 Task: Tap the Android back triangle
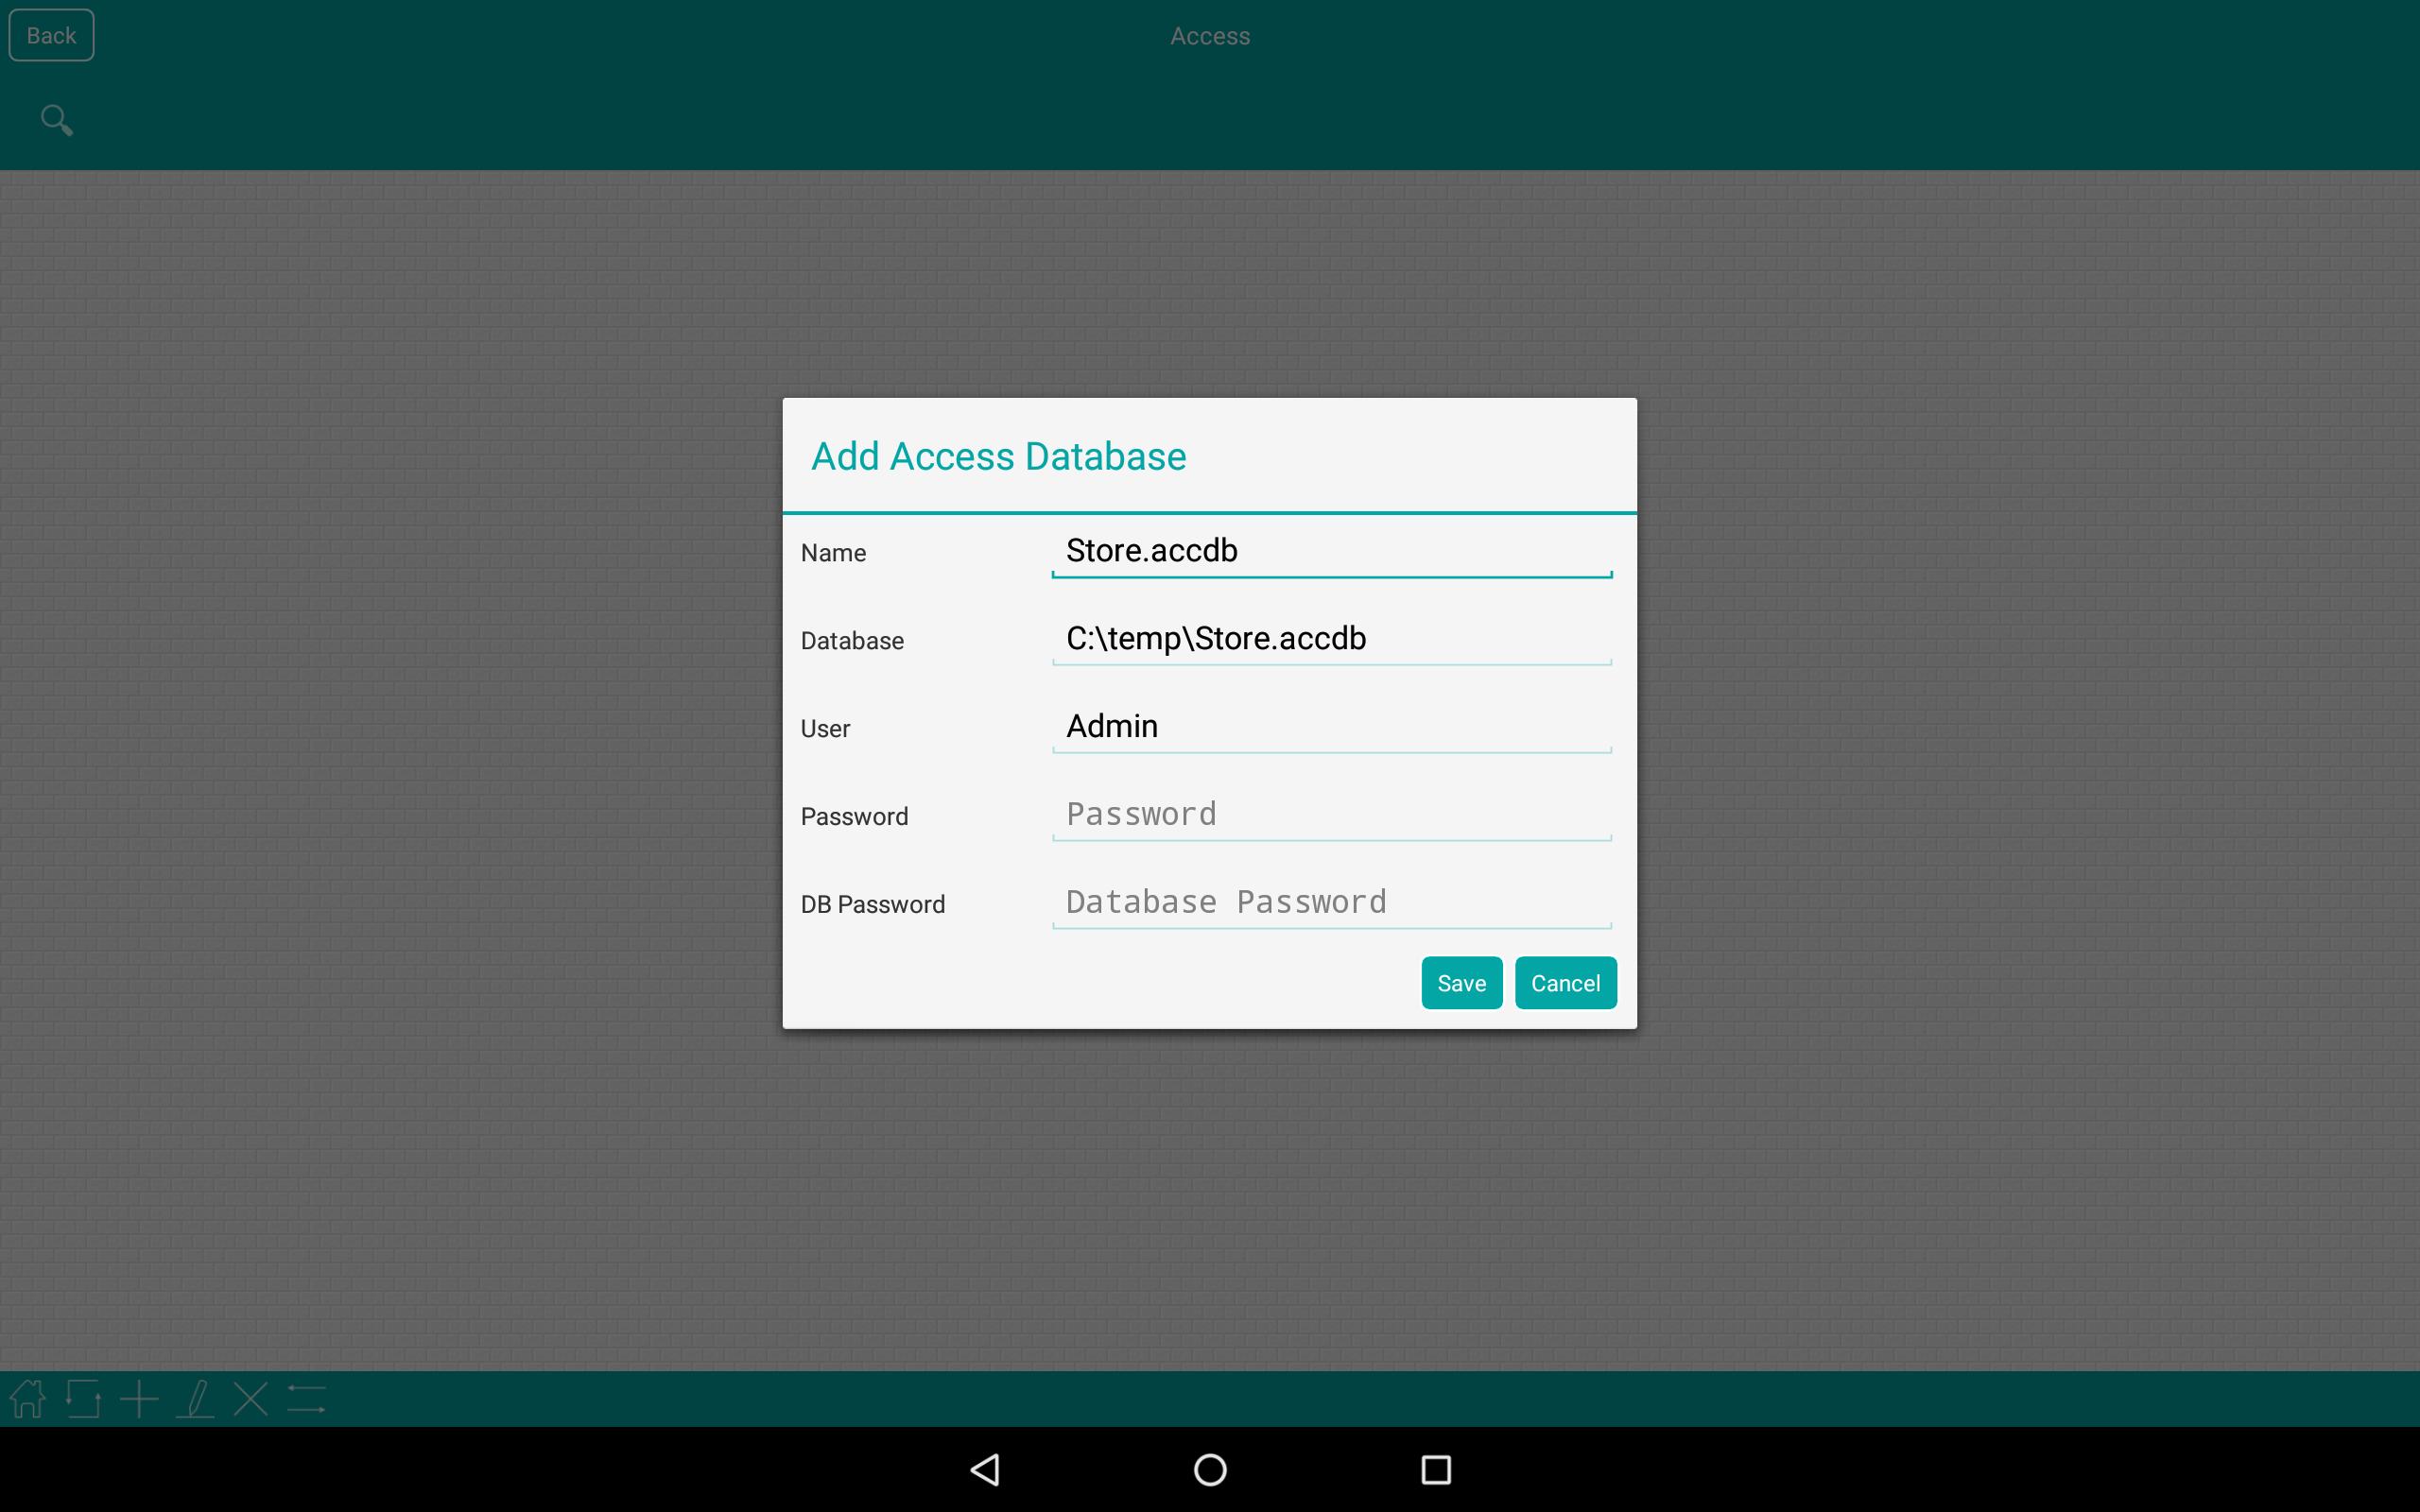click(x=985, y=1469)
